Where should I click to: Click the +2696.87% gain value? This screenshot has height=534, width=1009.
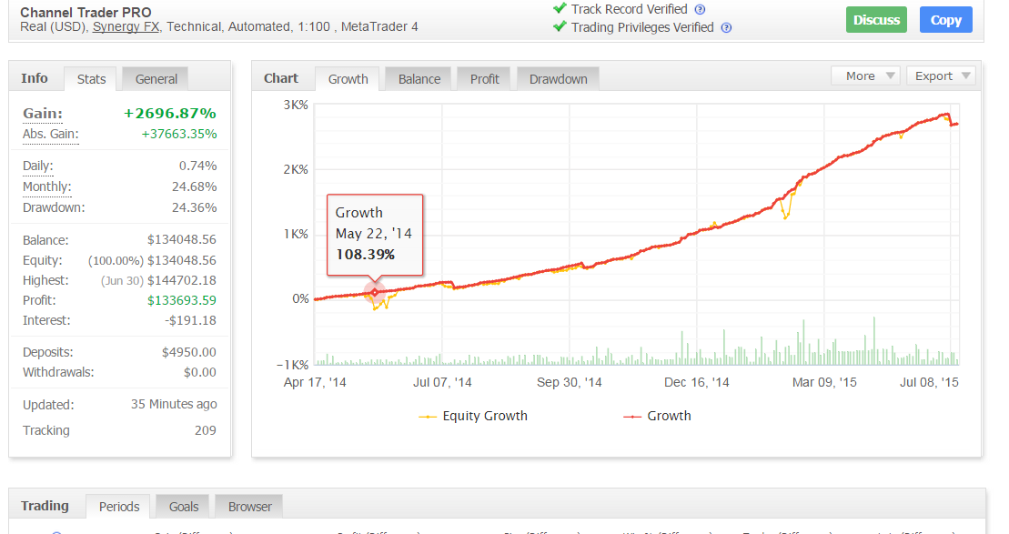click(170, 113)
